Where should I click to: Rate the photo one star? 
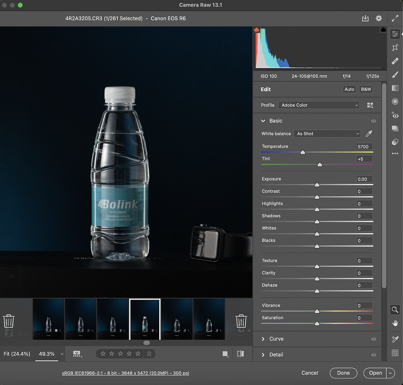103,354
